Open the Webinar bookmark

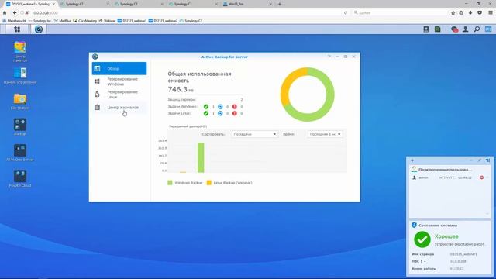(x=107, y=21)
